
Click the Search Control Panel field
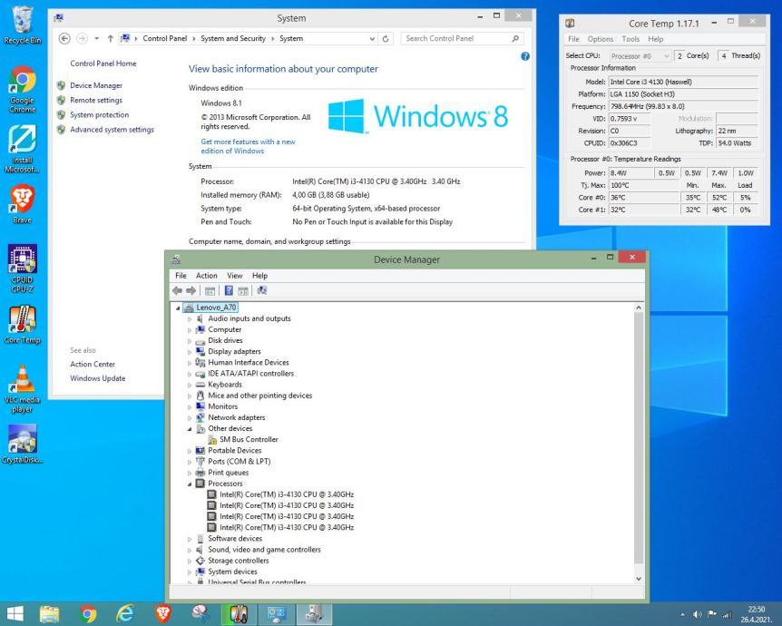(x=456, y=39)
